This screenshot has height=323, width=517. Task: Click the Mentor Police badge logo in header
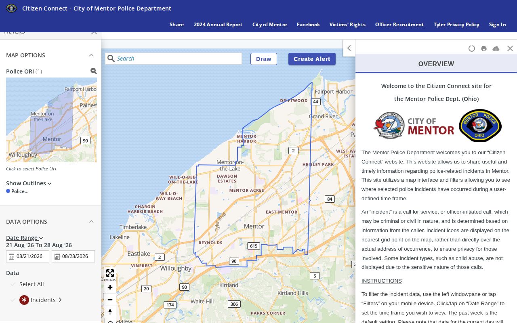(11, 8)
